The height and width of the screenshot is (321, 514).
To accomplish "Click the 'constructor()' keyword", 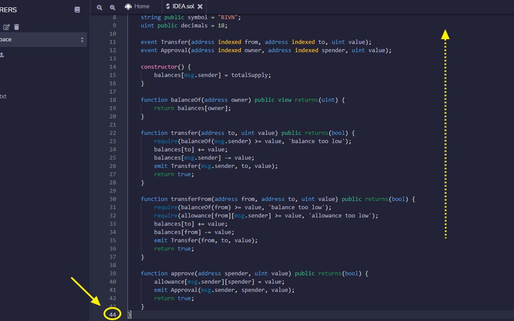I will pyautogui.click(x=162, y=67).
